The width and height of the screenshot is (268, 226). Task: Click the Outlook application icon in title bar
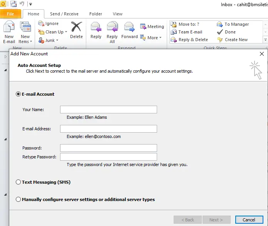(3, 3)
